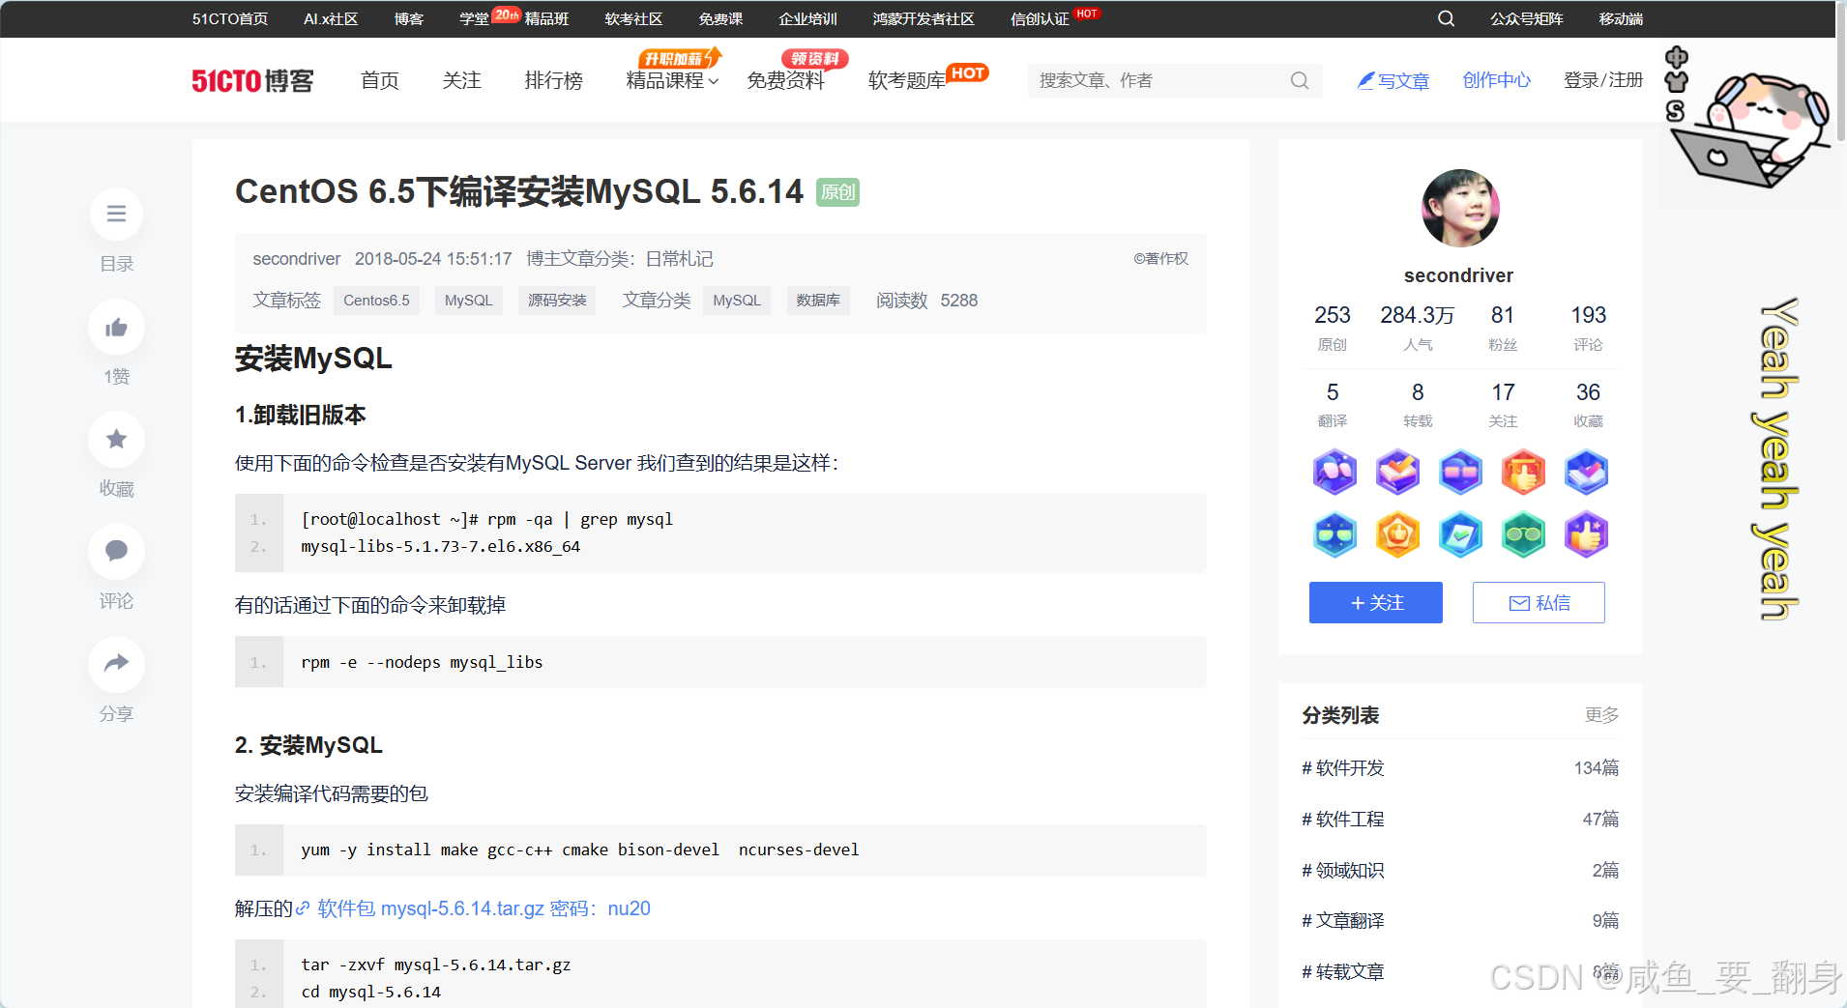Click the article search input field
The image size is (1847, 1008).
(x=1160, y=80)
